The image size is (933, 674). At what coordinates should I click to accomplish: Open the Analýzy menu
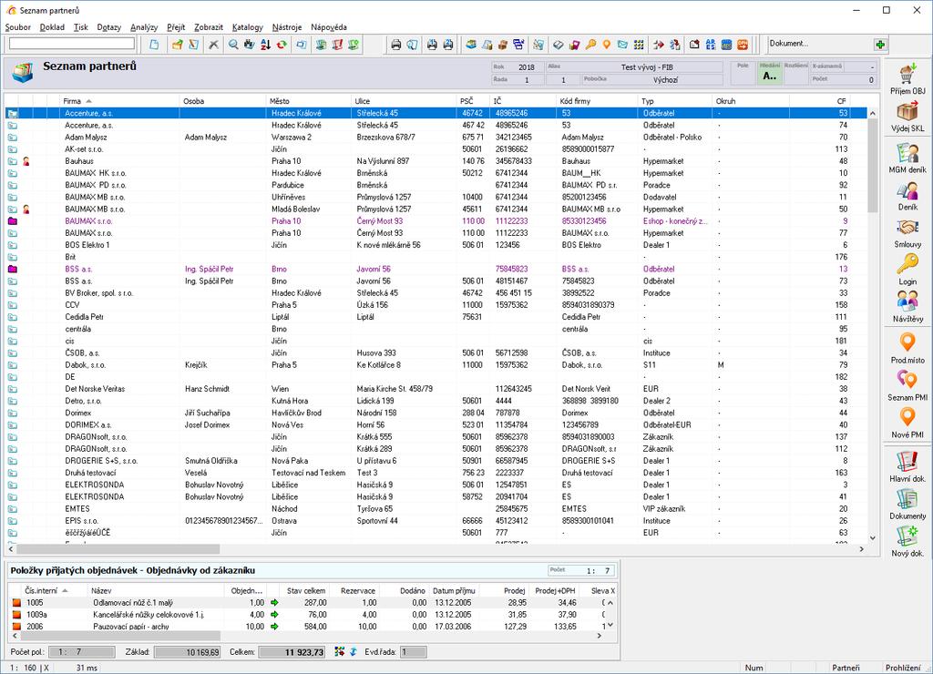point(144,27)
